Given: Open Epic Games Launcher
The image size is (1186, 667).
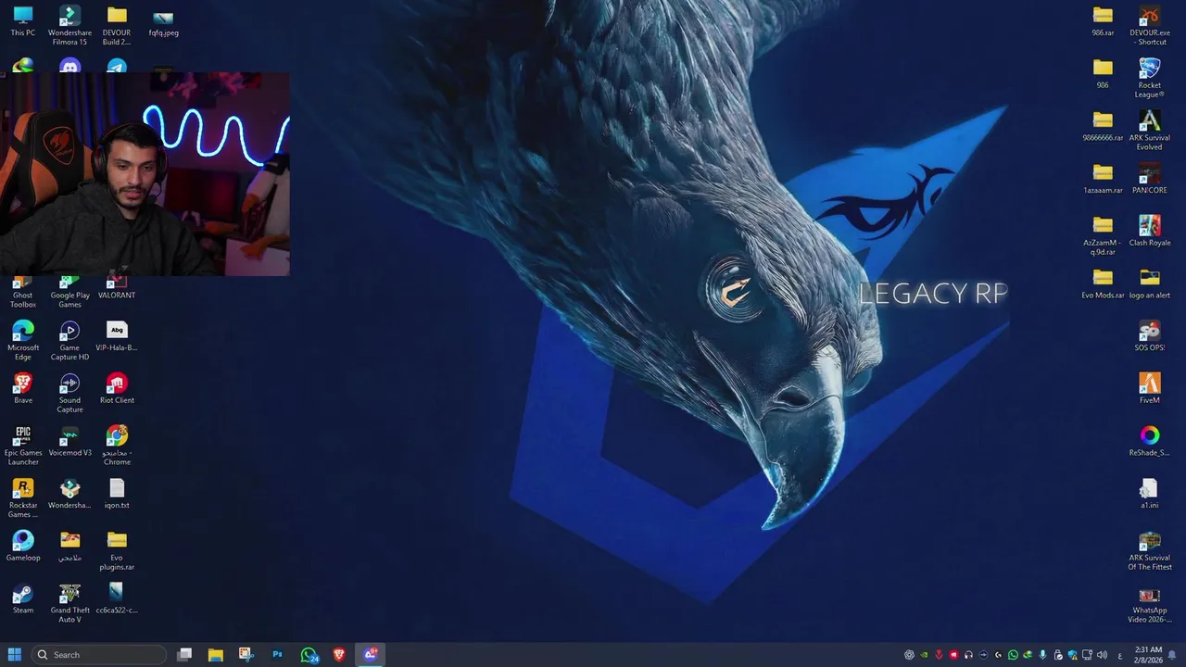Looking at the screenshot, I should tap(23, 446).
